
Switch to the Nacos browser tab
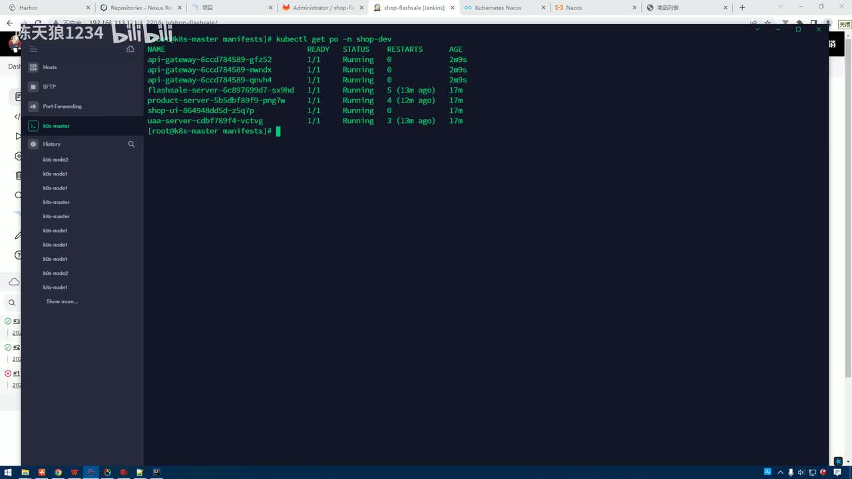(x=595, y=7)
